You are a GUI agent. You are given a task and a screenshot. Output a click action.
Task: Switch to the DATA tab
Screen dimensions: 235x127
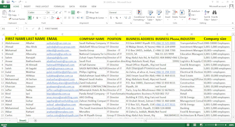(x=72, y=7)
